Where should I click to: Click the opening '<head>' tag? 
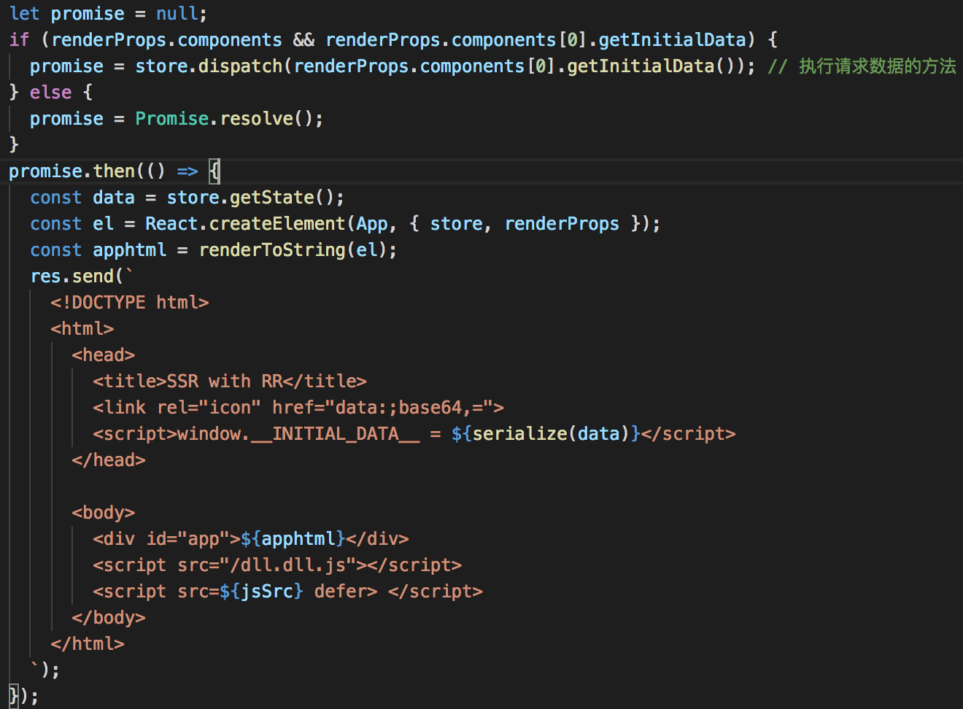point(104,355)
